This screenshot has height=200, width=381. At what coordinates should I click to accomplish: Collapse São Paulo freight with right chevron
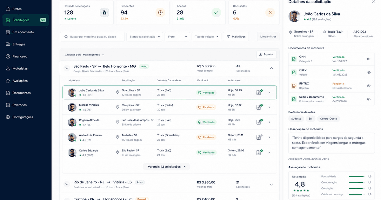point(271,68)
